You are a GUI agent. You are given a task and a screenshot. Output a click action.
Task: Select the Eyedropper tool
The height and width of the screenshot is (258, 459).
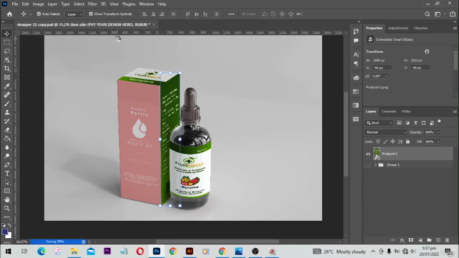[x=7, y=86]
